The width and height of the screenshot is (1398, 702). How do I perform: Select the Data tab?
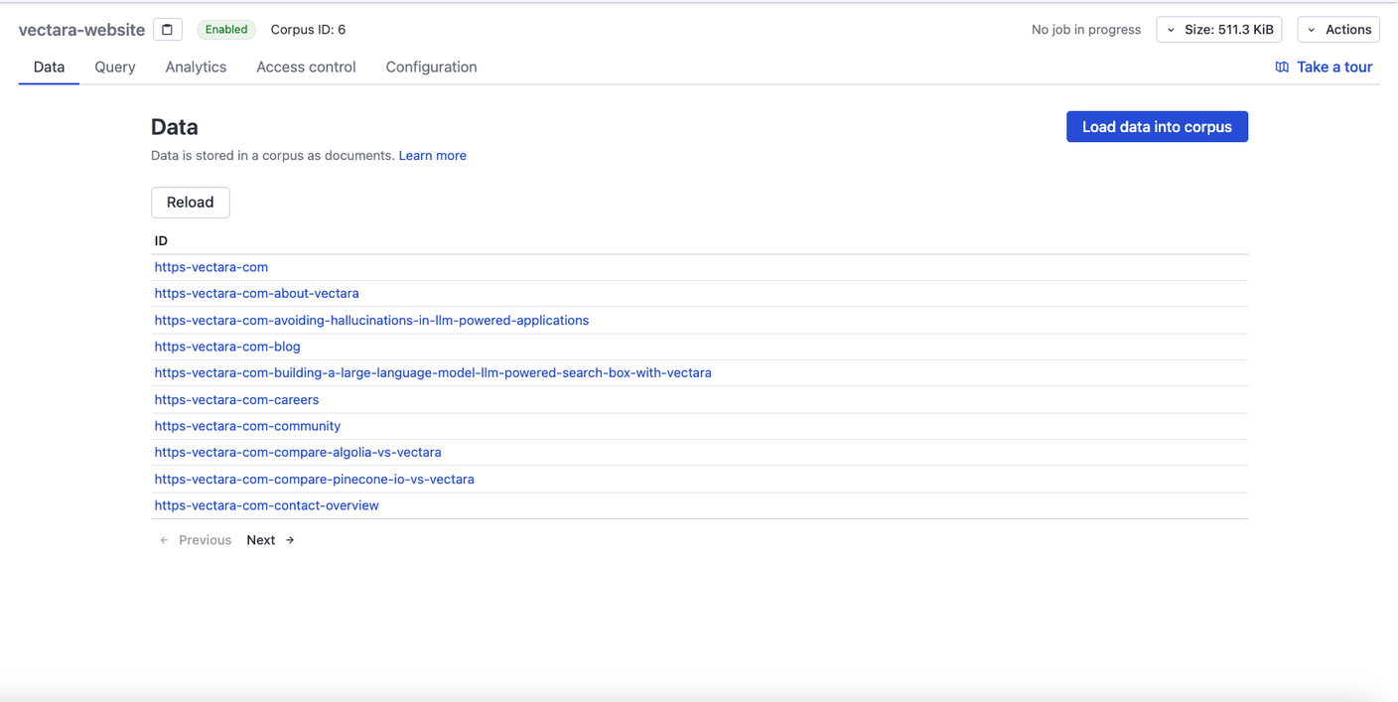point(49,68)
